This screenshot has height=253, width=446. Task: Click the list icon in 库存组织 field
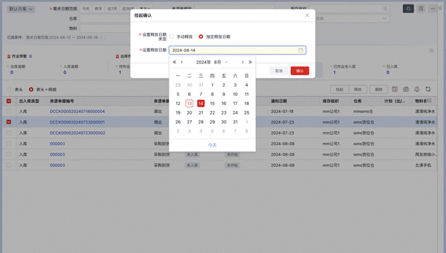coord(385,8)
